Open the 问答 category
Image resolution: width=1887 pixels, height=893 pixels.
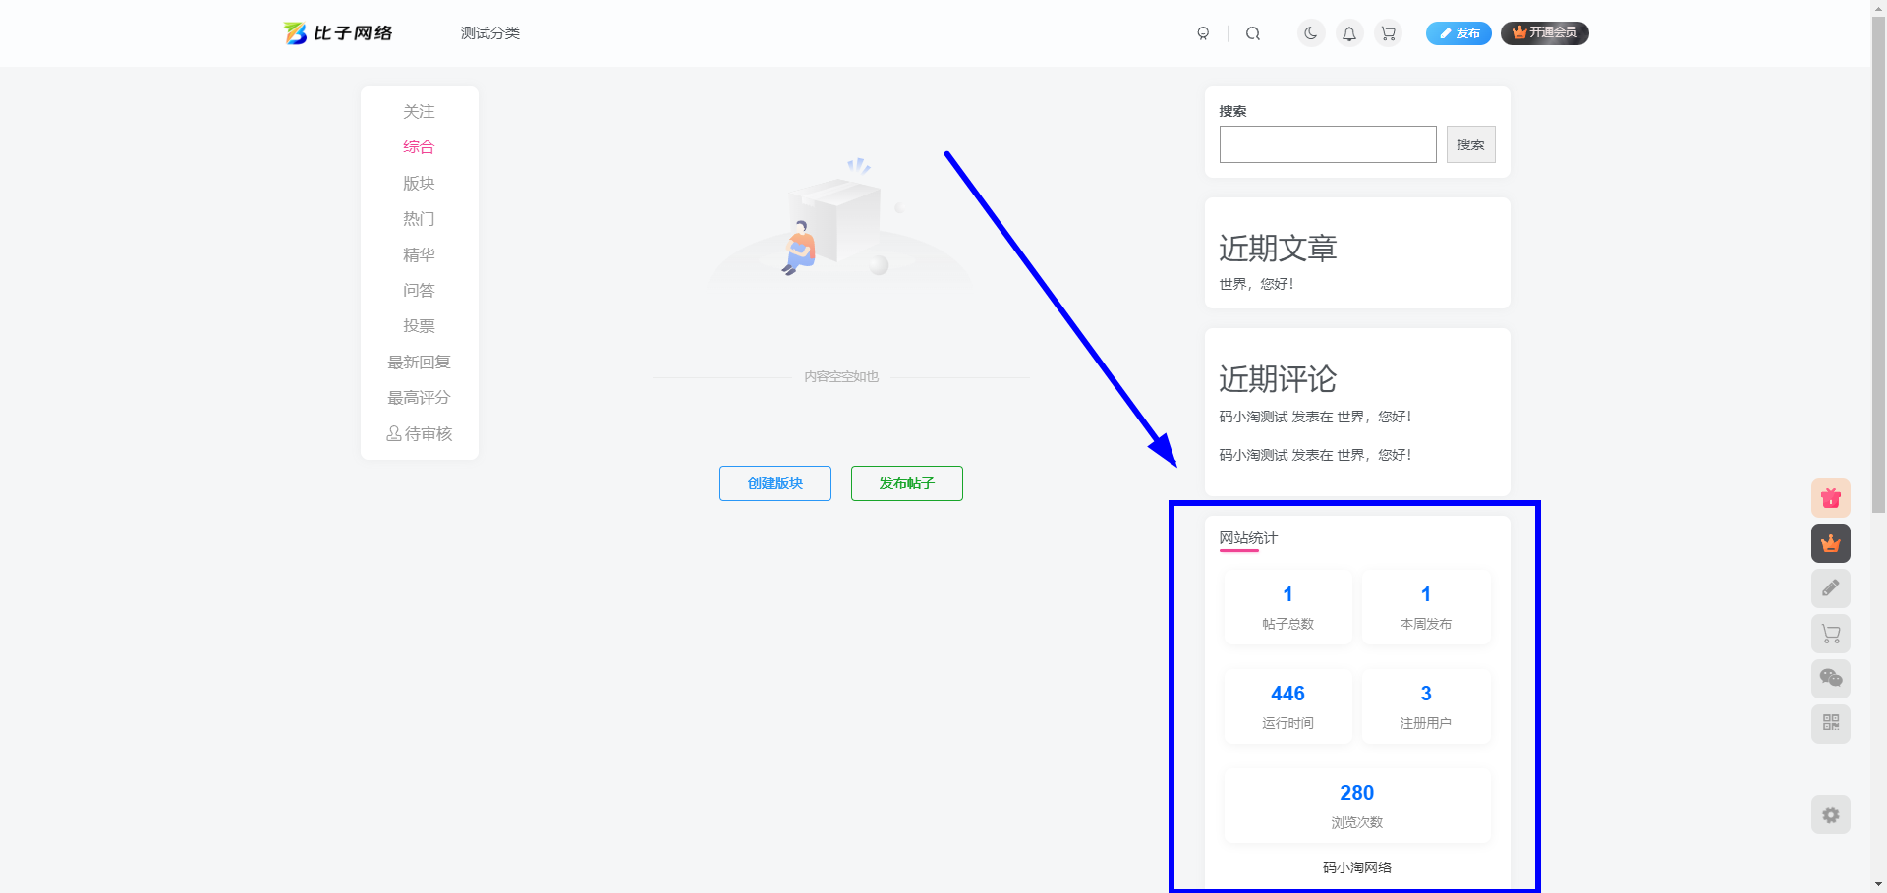pos(419,290)
